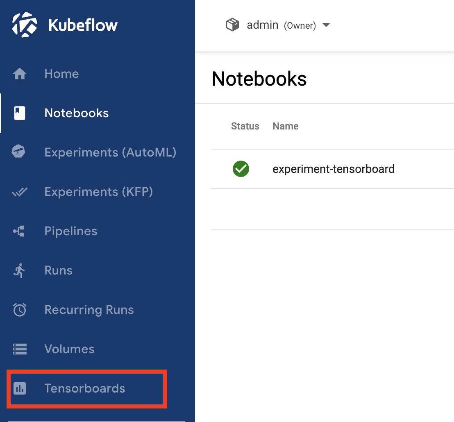Click the Tensorboards bar chart icon
The width and height of the screenshot is (454, 422).
pos(20,388)
